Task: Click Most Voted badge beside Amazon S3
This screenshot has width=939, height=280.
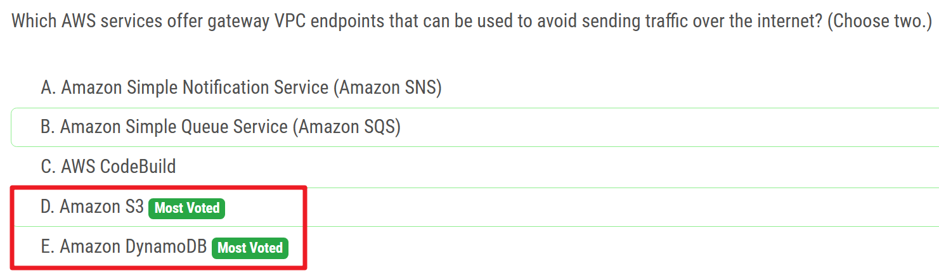Action: click(187, 208)
